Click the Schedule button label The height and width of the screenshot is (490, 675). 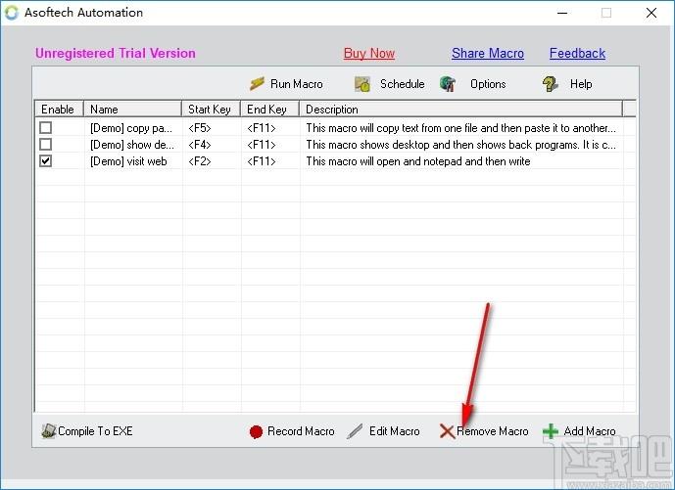click(402, 84)
